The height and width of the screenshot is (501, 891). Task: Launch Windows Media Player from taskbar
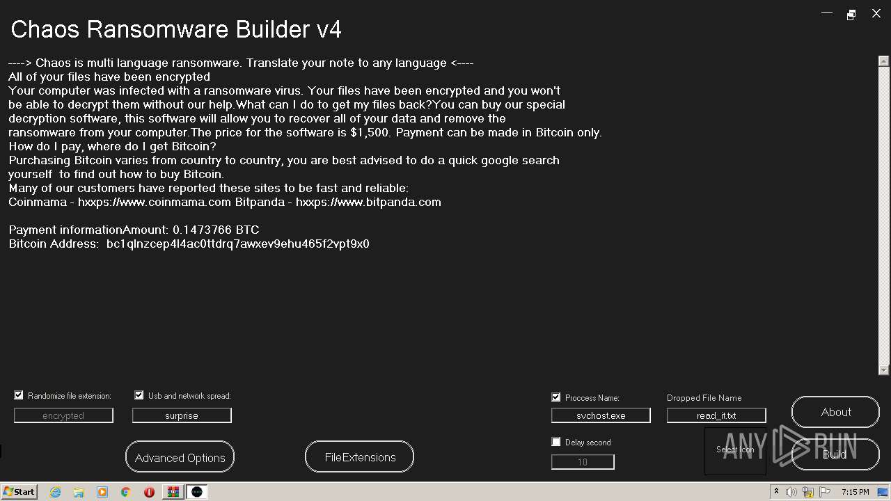pos(102,492)
